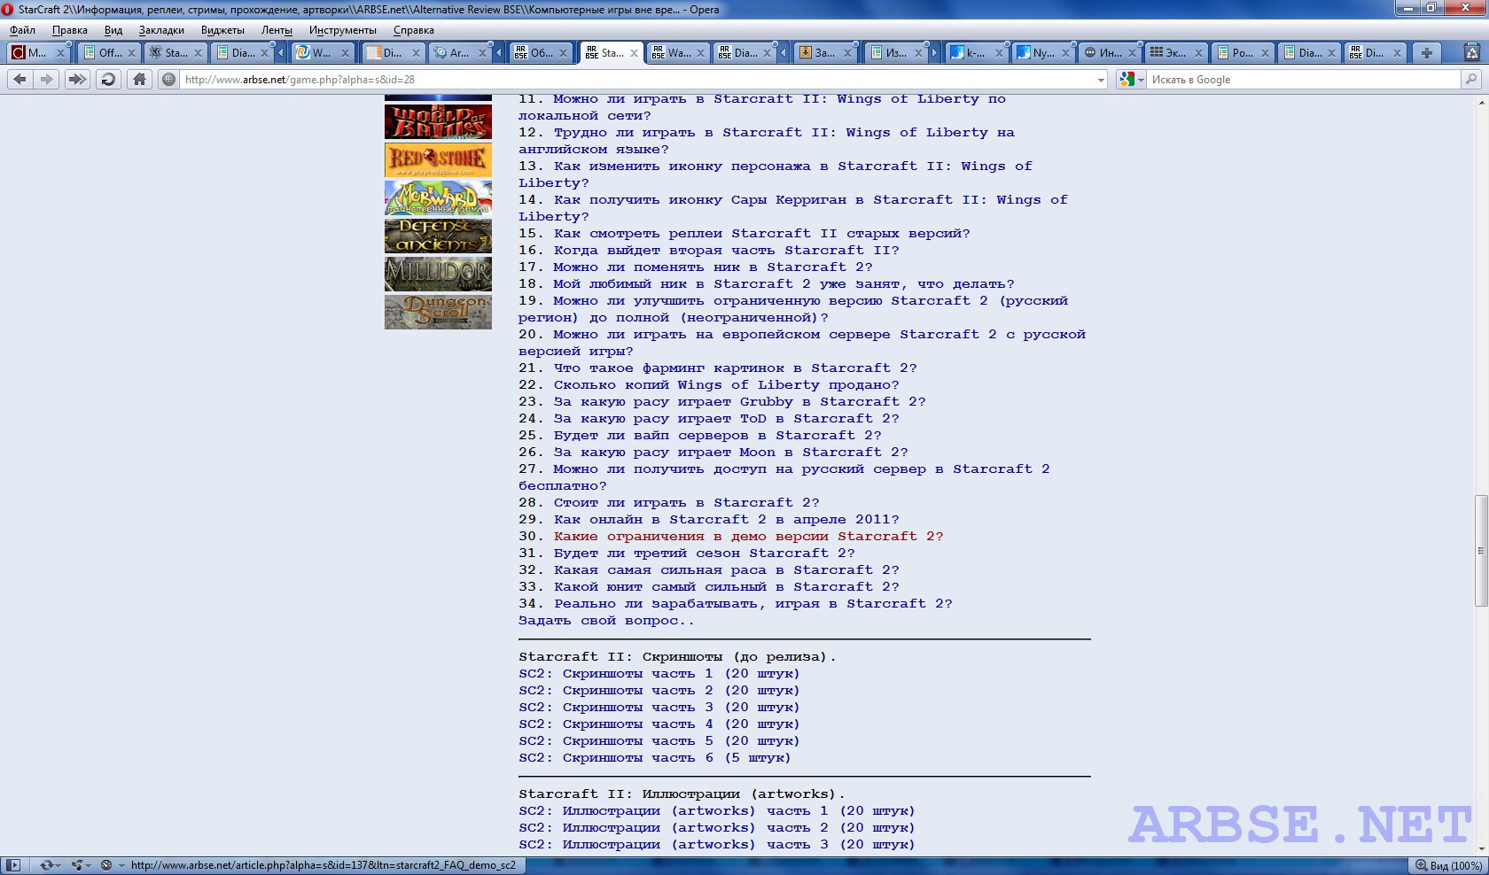The height and width of the screenshot is (875, 1489).
Task: Open question 30 about demo version limits
Action: pos(748,537)
